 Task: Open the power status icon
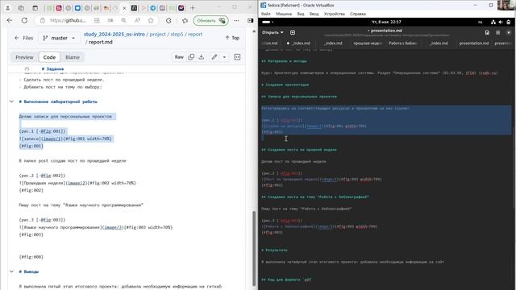(509, 22)
